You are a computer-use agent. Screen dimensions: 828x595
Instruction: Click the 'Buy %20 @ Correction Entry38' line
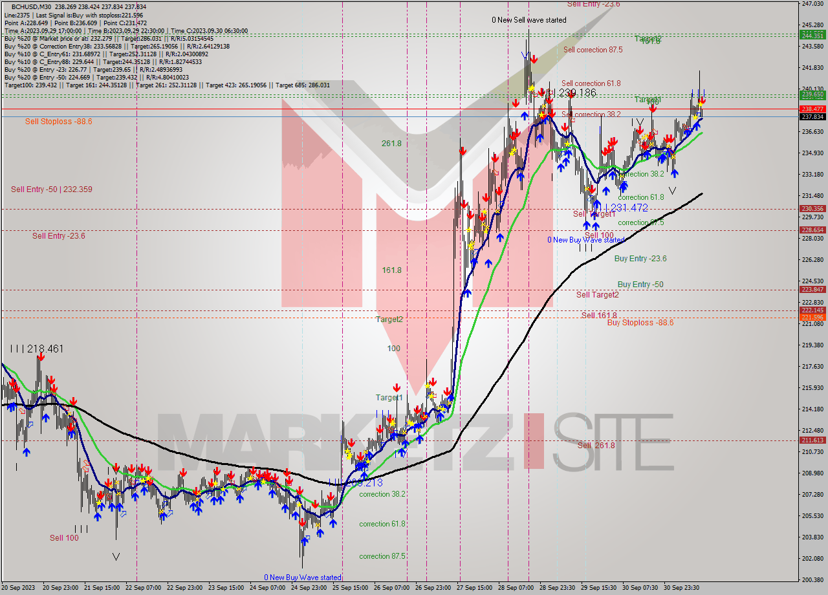(x=116, y=46)
